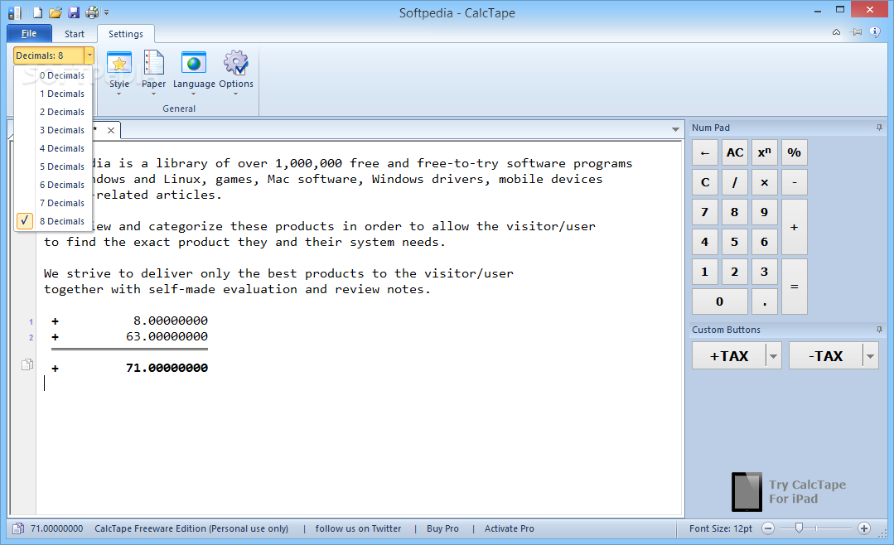Click the Print icon in quick access toolbar

click(x=92, y=12)
